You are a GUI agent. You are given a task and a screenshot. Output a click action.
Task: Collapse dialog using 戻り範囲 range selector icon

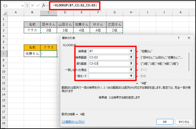131,64
